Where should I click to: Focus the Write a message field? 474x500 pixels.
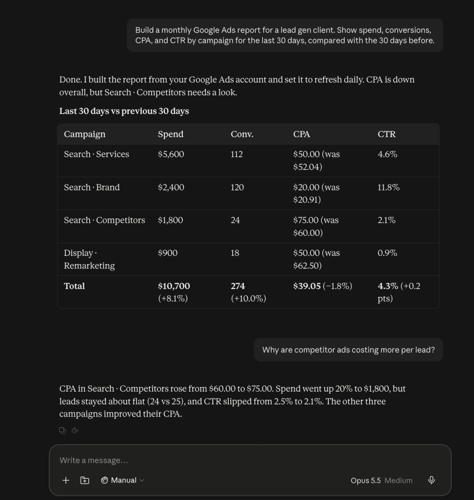[x=250, y=460]
